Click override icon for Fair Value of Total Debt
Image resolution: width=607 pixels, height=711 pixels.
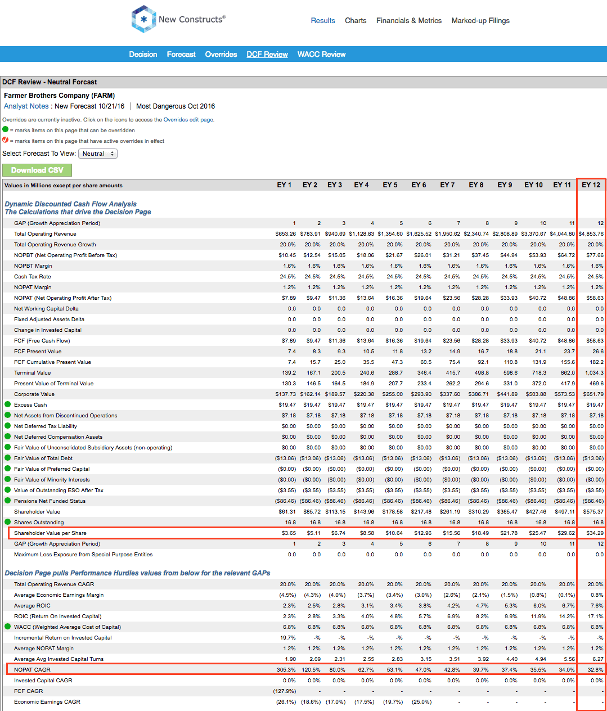point(8,458)
